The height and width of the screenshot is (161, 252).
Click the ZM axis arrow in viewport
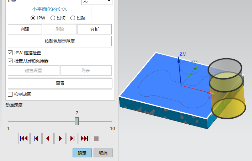179,60
